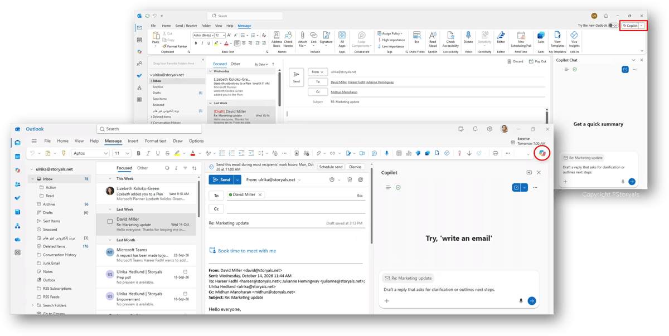Open the To Do checkmark in left rail
Viewport: 669px width, 336px height.
(x=18, y=198)
